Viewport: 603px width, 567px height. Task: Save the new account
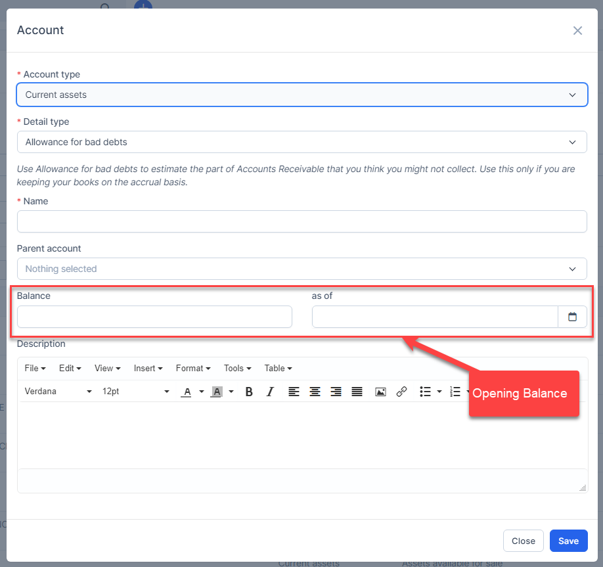pos(568,541)
